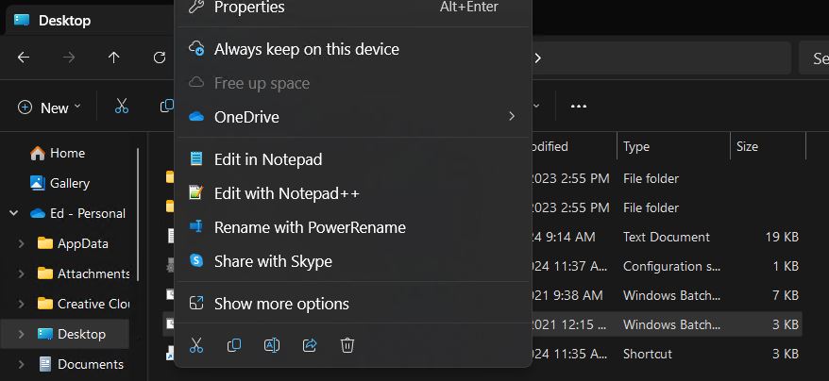
Task: Select Edit with Notepad++
Action: (352, 193)
